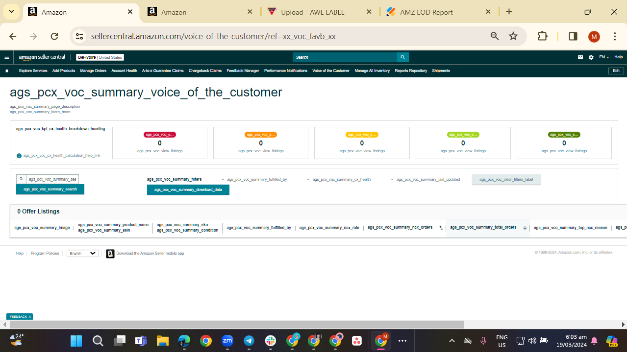Click the bookmark icon before Explore Services
The height and width of the screenshot is (352, 627).
pyautogui.click(x=7, y=71)
